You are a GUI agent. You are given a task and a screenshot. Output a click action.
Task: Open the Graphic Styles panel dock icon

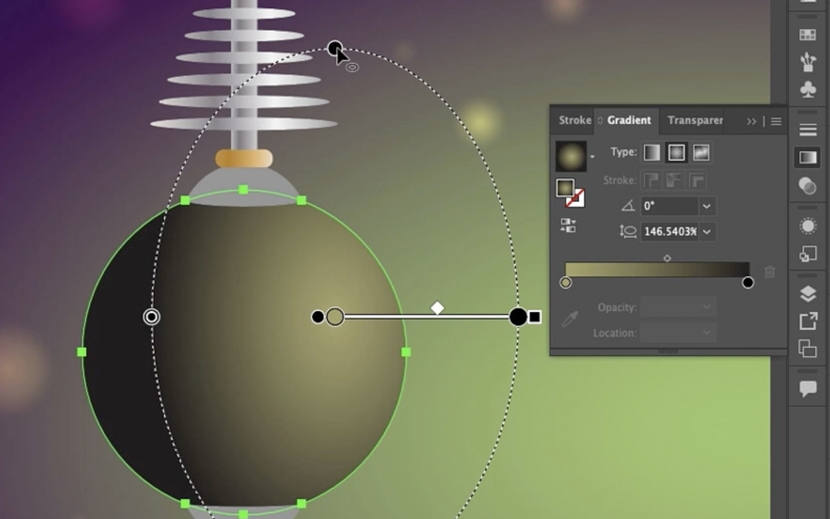click(807, 254)
